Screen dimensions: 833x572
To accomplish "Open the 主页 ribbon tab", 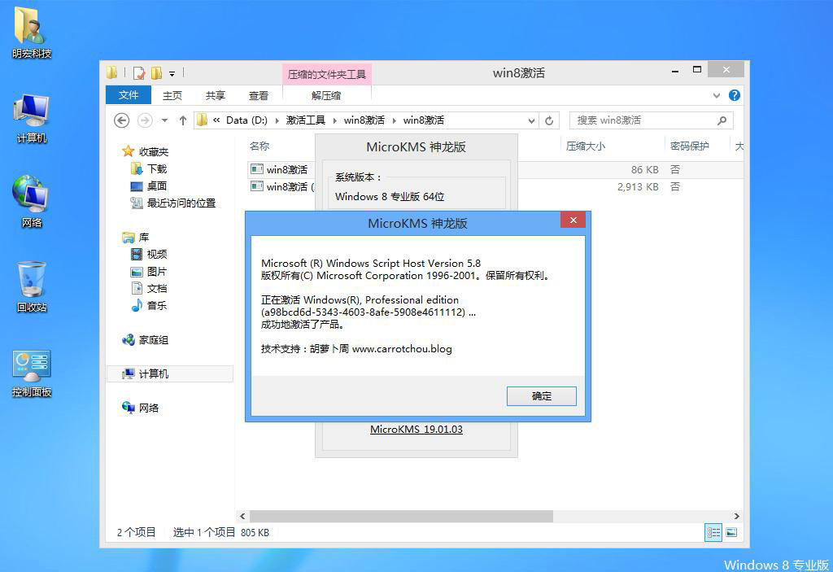I will 172,96.
